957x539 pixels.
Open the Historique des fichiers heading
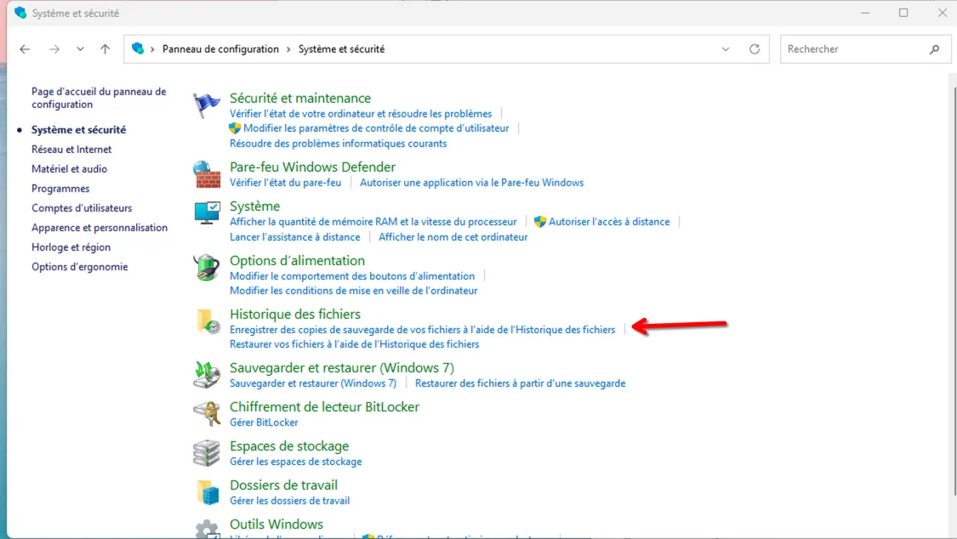point(295,314)
